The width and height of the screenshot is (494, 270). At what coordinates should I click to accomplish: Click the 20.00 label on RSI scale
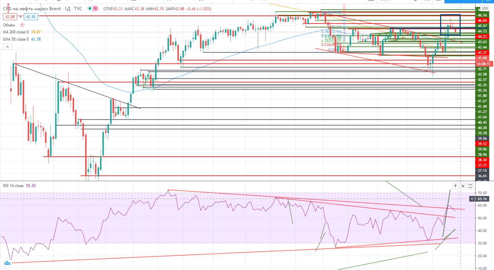482,256
